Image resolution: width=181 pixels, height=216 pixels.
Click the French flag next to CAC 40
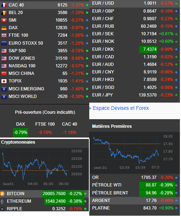pos(4,5)
